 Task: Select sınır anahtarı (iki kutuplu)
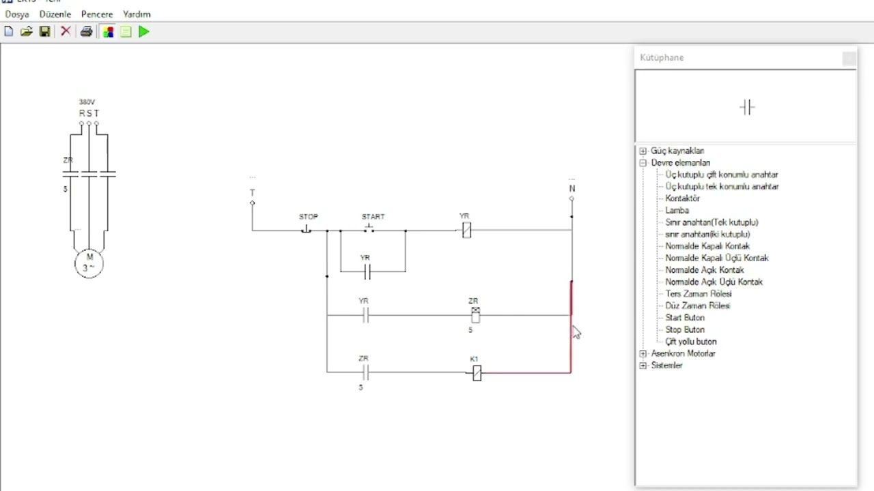click(707, 234)
